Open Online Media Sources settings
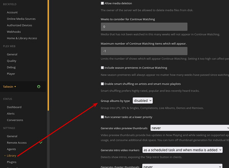This screenshot has height=168, width=229. point(21,19)
